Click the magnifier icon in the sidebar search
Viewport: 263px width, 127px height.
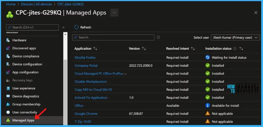tap(10, 27)
